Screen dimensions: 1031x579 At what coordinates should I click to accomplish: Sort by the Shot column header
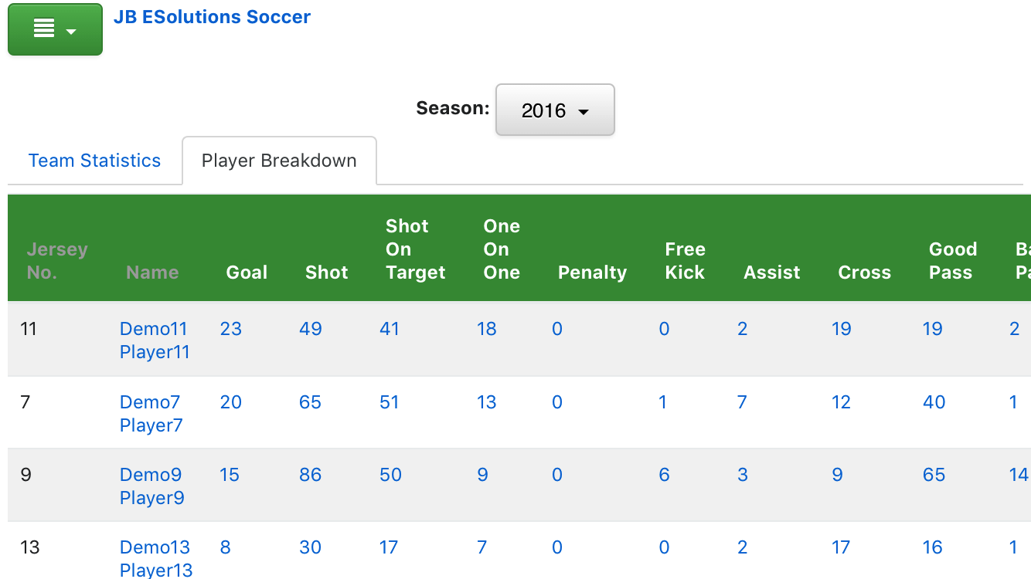click(327, 273)
